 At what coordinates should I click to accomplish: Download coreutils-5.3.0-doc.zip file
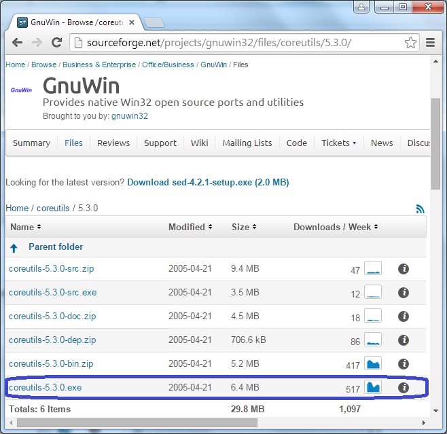point(52,317)
